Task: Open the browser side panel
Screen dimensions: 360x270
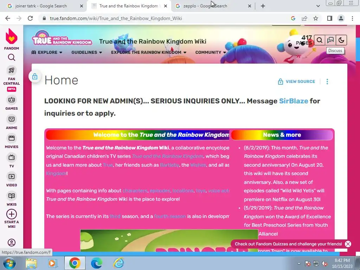Action: click(x=330, y=18)
